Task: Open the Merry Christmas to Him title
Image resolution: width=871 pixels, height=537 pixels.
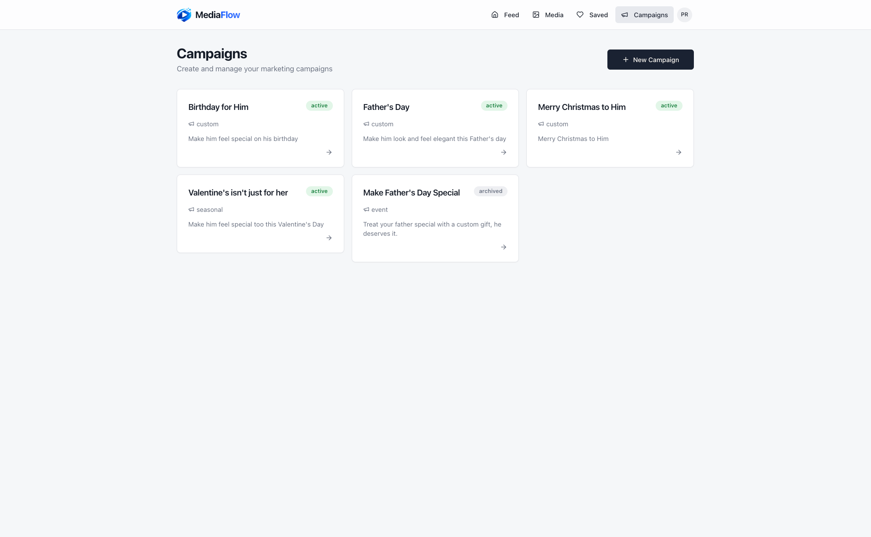Action: (x=582, y=107)
